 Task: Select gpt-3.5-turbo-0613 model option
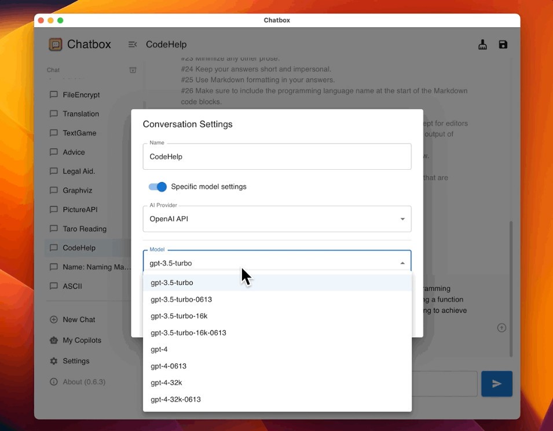[x=277, y=299]
